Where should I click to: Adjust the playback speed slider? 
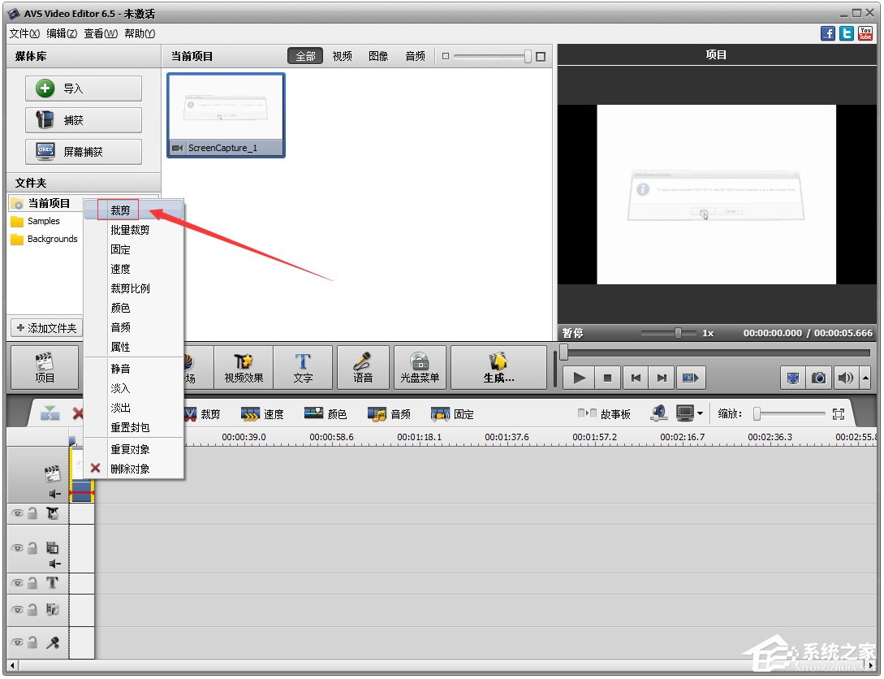[679, 333]
